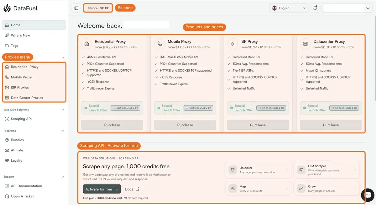Image resolution: width=376 pixels, height=205 pixels.
Task: Toggle the sidebar panel icon
Action: click(x=76, y=8)
